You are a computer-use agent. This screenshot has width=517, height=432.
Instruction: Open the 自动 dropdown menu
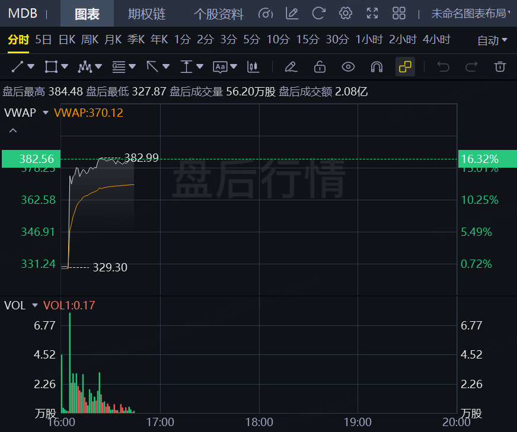(x=492, y=40)
